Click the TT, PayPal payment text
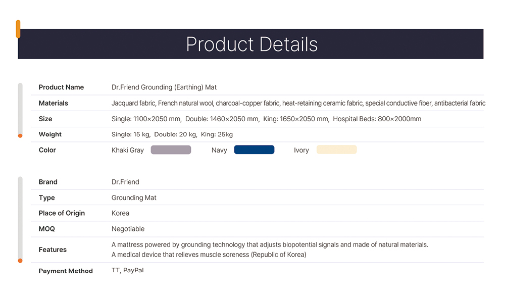The image size is (505, 296). coord(128,270)
